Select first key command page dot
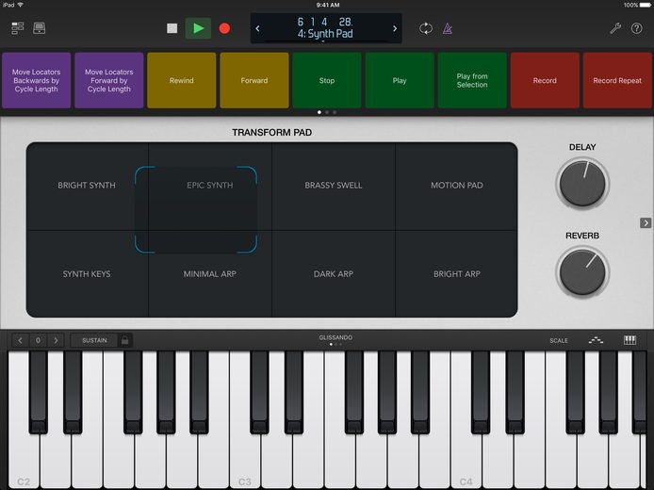 pos(319,112)
